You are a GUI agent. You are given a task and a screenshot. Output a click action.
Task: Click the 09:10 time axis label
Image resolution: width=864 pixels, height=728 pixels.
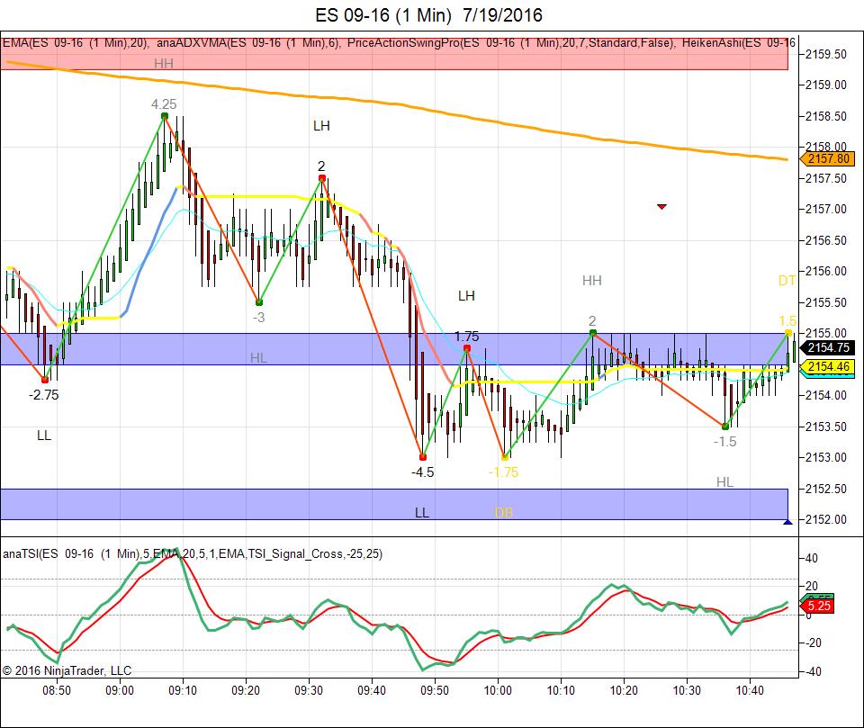pyautogui.click(x=183, y=690)
